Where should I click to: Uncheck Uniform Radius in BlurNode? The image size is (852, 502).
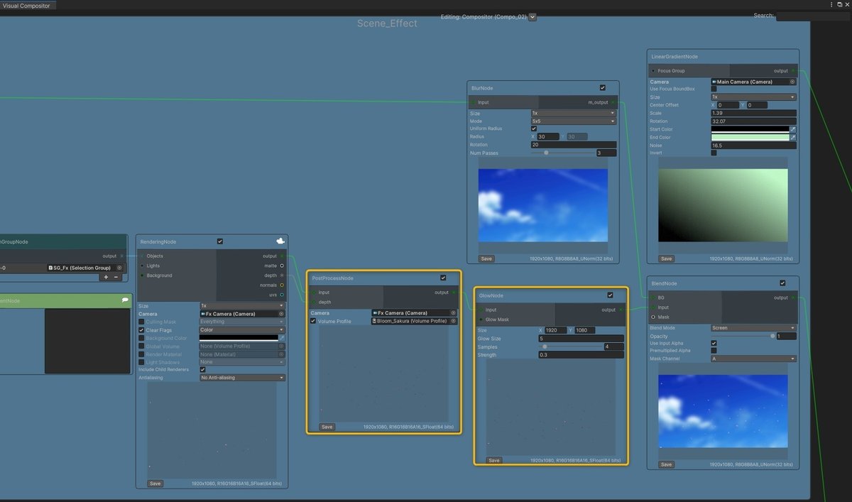[534, 129]
